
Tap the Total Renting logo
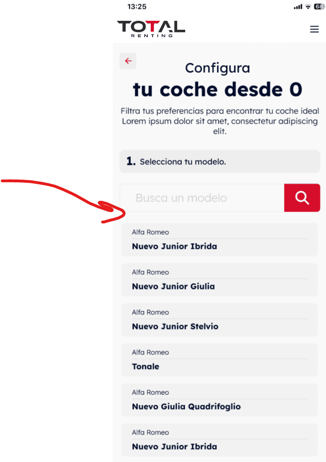151,29
